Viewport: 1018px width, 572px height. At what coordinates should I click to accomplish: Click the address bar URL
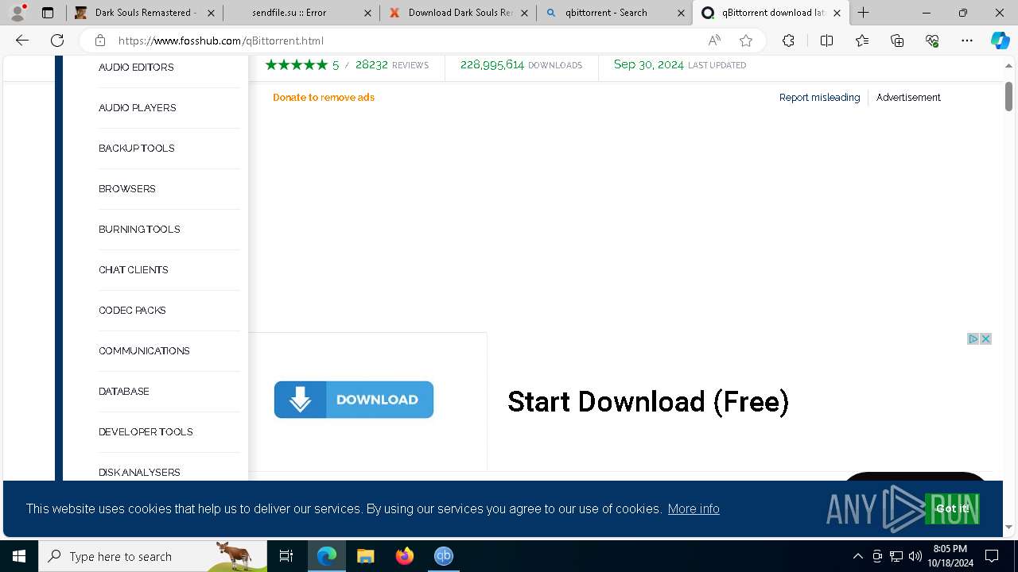point(221,41)
